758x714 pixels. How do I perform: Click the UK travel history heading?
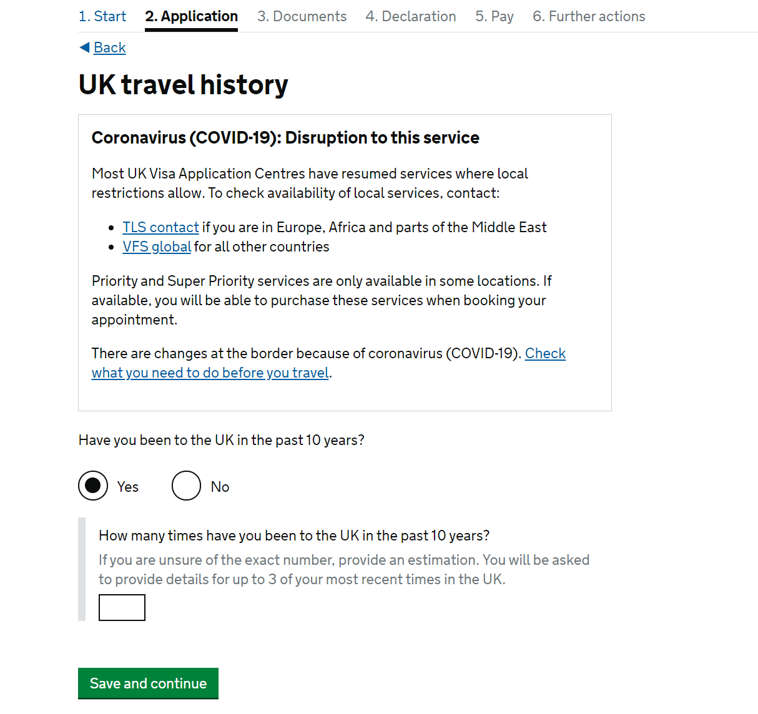[x=184, y=85]
